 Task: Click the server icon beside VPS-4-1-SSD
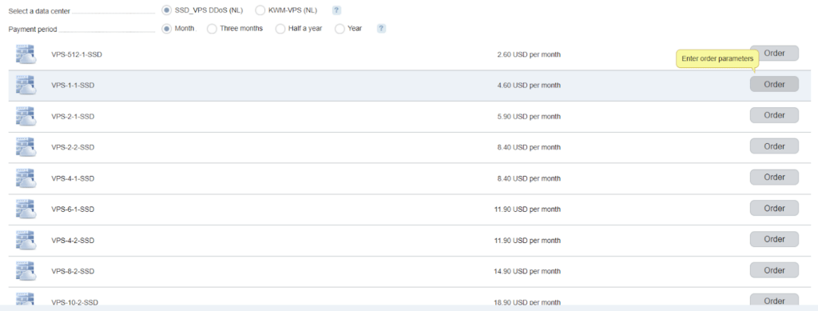tap(25, 178)
